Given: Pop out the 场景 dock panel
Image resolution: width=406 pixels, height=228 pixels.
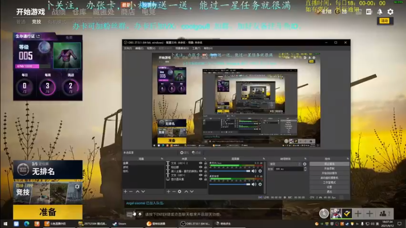Looking at the screenshot, I should click(162, 159).
